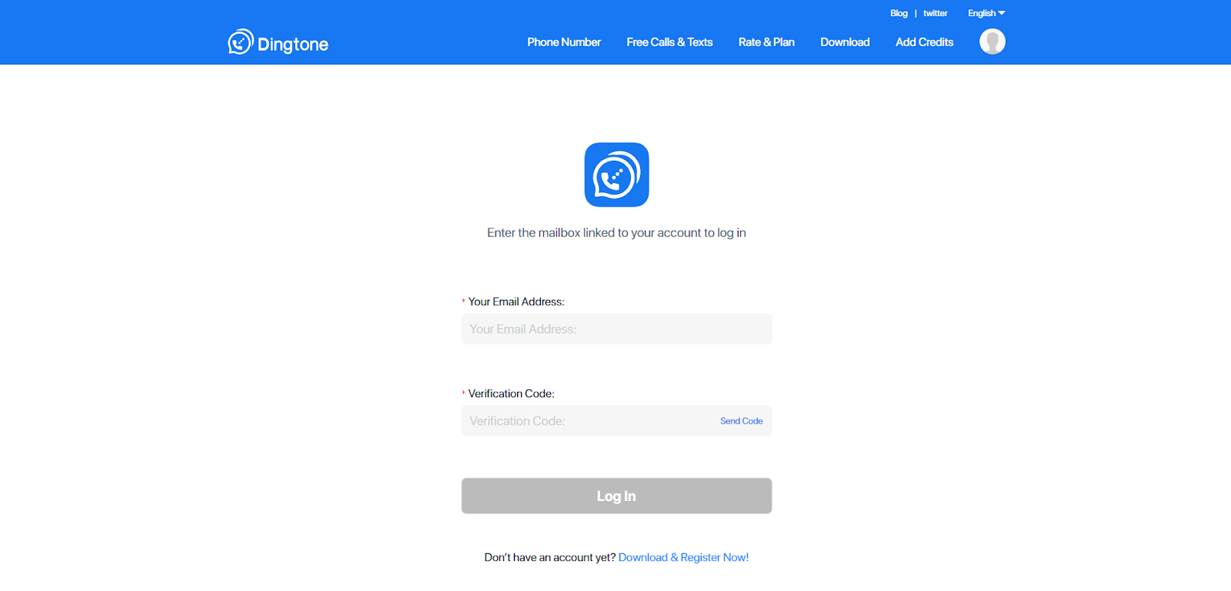Open the Add Credits page
Image resolution: width=1231 pixels, height=591 pixels.
coord(924,42)
